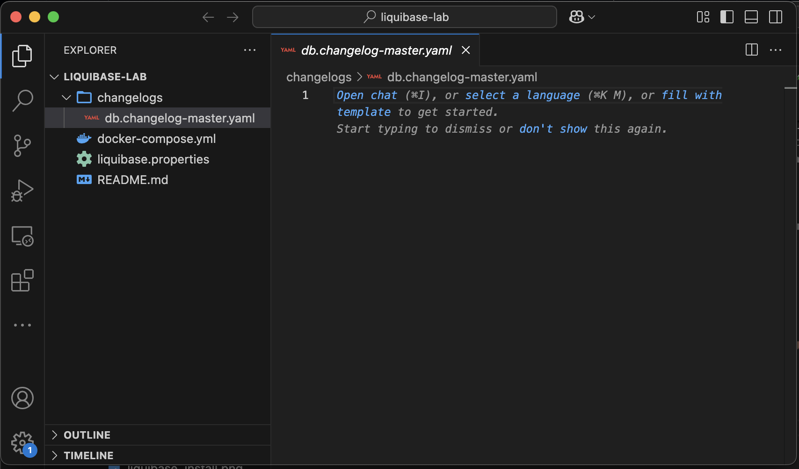Open the Extensions view
This screenshot has width=799, height=469.
click(22, 280)
